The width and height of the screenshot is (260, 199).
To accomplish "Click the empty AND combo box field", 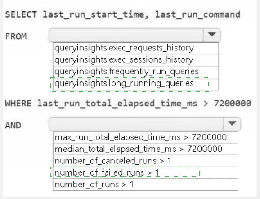I will pos(136,124).
